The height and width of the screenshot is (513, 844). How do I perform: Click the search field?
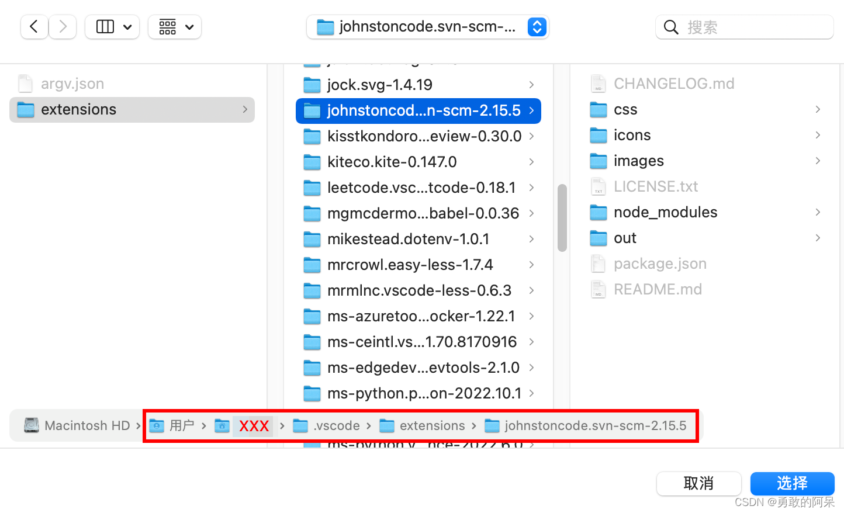click(745, 27)
